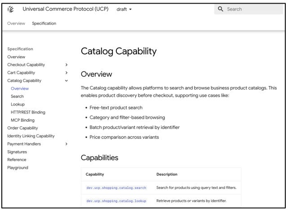Click the Capability table column header

click(95, 174)
